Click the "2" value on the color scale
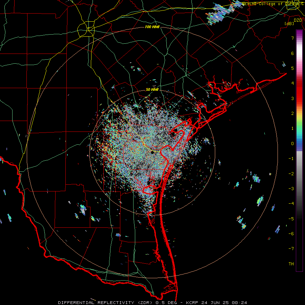The width and height of the screenshot is (305, 305). [x=292, y=114]
